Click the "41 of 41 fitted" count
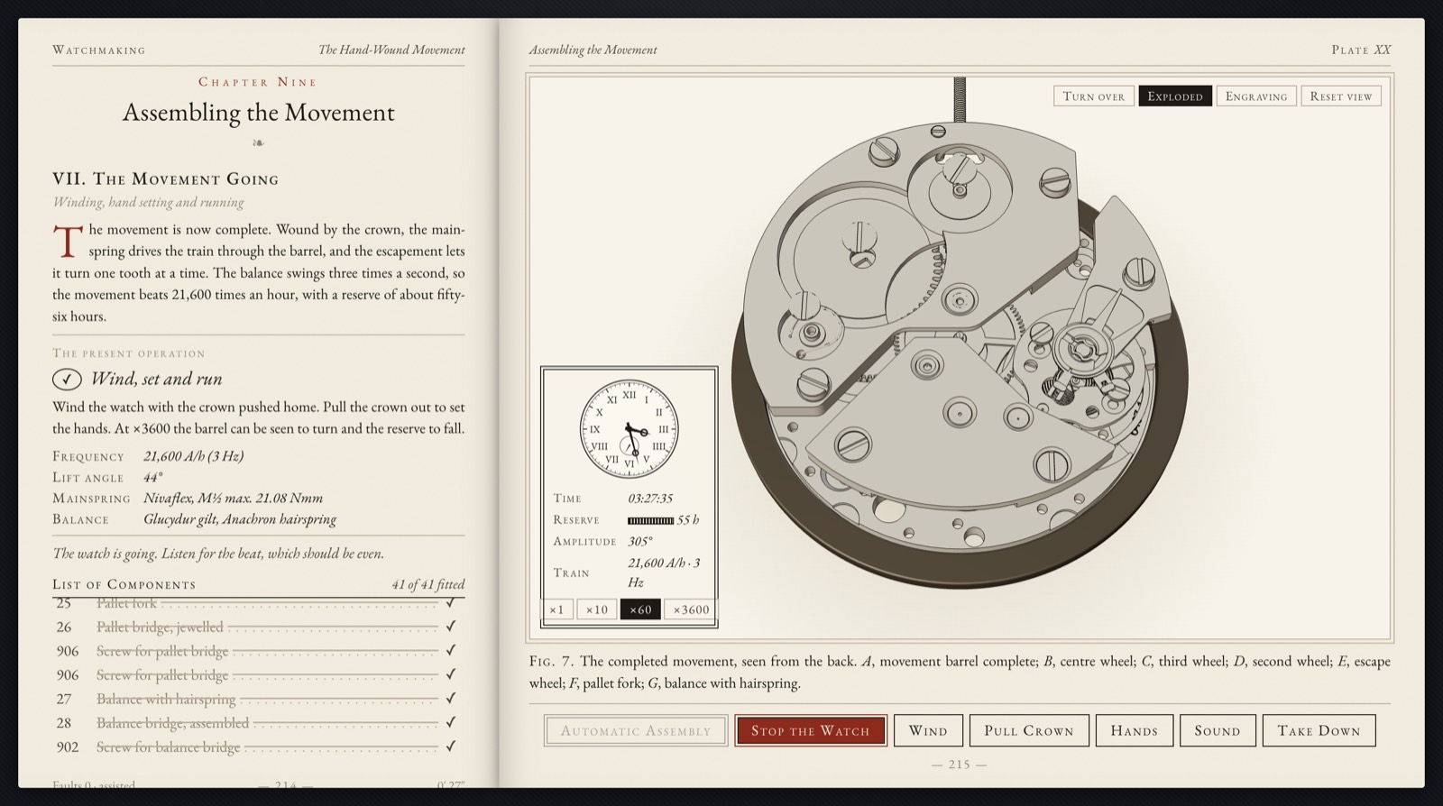The width and height of the screenshot is (1443, 806). coord(428,584)
